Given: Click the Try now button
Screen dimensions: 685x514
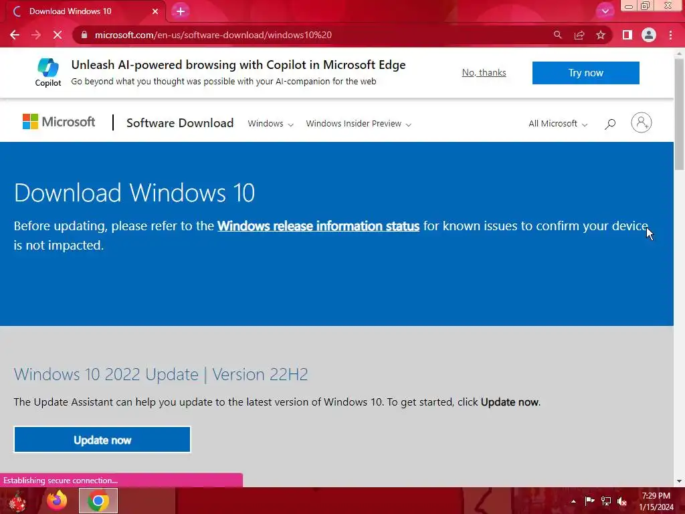Looking at the screenshot, I should (x=585, y=72).
